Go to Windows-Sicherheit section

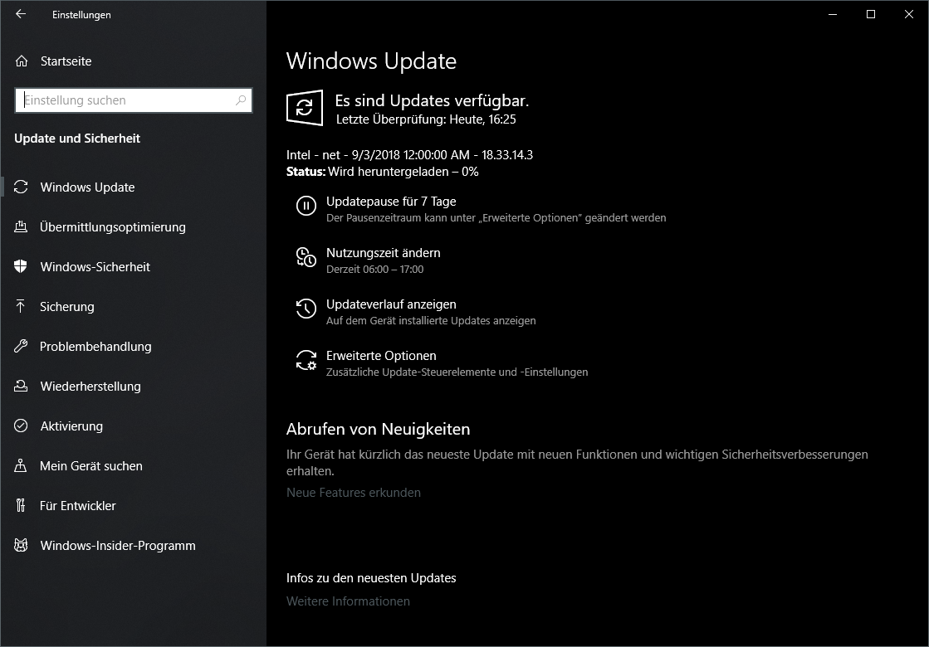(x=95, y=267)
